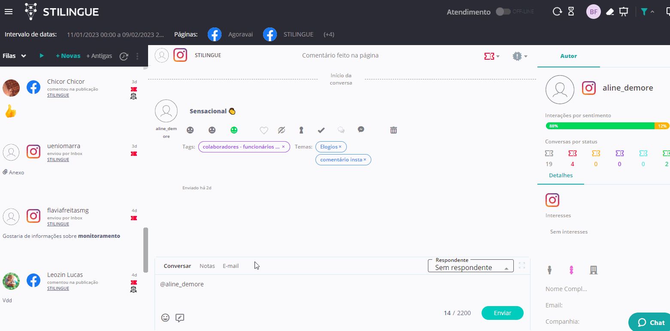Load + Novas conversations
Image resolution: width=670 pixels, height=331 pixels.
[68, 56]
